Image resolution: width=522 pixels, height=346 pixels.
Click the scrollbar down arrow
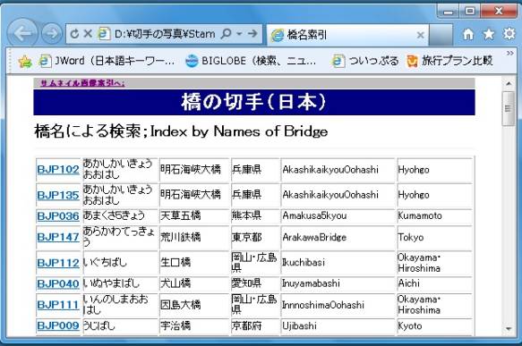coord(509,328)
